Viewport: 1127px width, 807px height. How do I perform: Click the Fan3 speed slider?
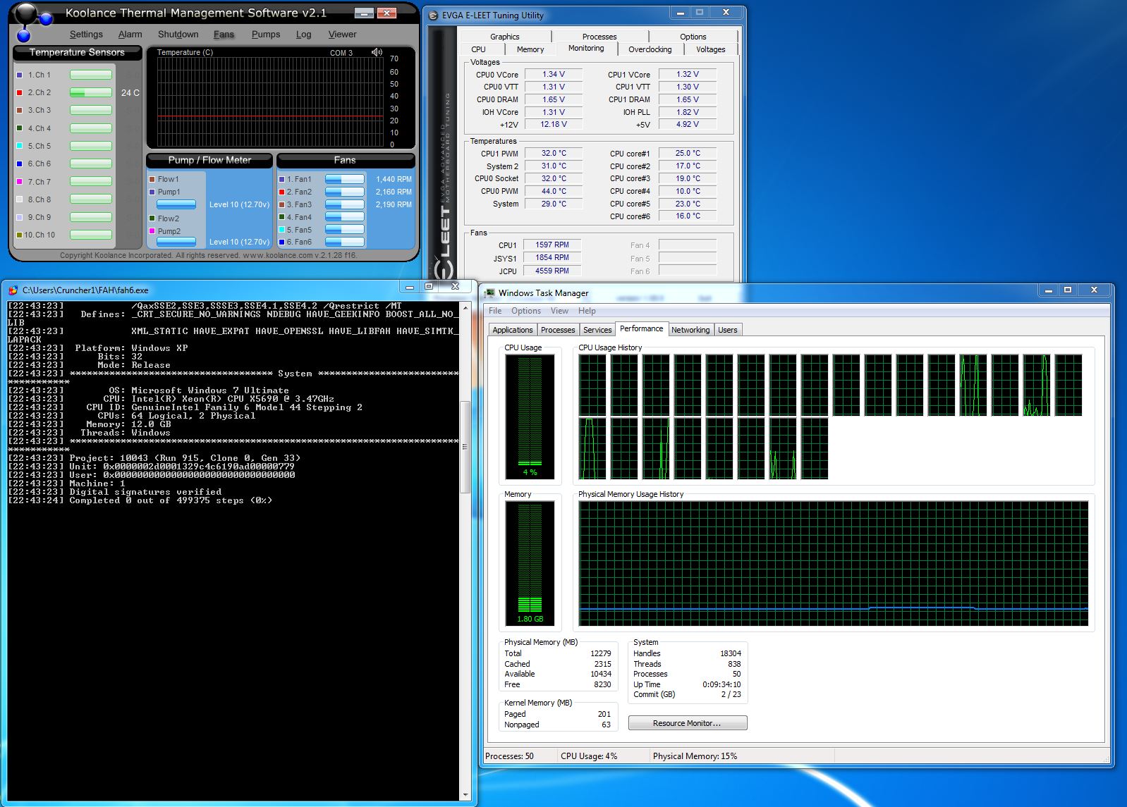click(344, 204)
